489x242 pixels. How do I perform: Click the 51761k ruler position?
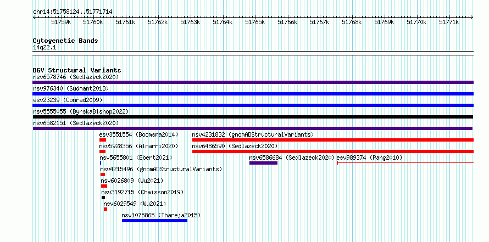pos(125,22)
